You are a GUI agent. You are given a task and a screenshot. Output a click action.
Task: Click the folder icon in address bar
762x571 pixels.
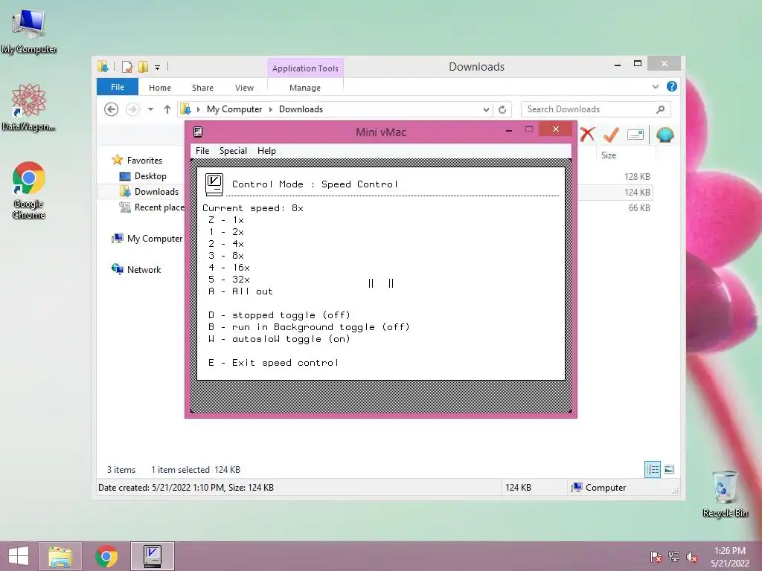(x=185, y=109)
